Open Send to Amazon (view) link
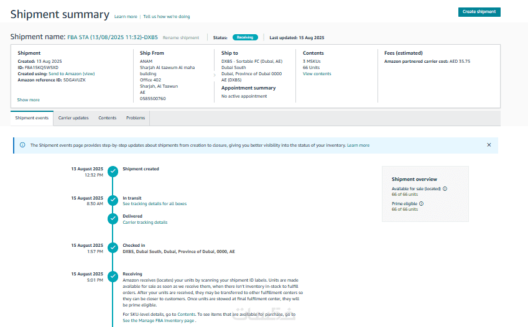528x327 pixels. [x=72, y=74]
